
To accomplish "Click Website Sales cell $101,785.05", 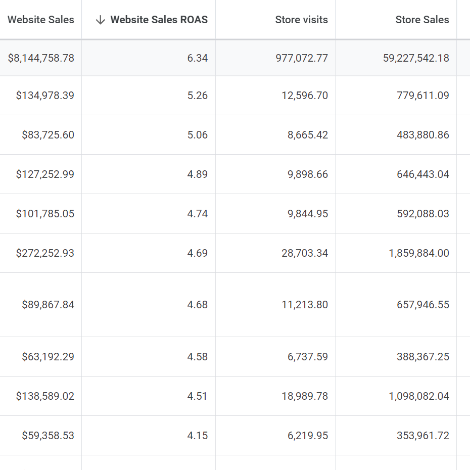I will click(x=45, y=214).
